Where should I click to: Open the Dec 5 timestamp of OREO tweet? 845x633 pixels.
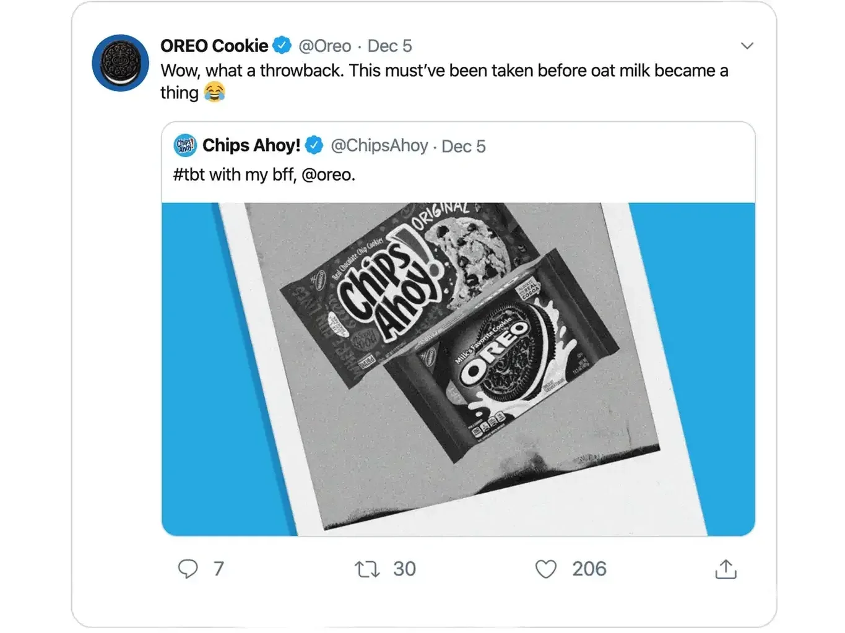tap(389, 46)
